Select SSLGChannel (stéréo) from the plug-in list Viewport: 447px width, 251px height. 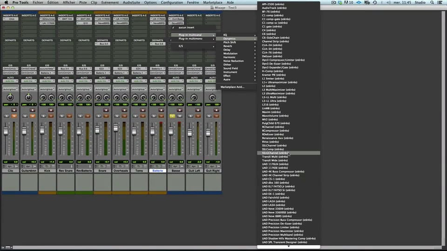[289, 153]
